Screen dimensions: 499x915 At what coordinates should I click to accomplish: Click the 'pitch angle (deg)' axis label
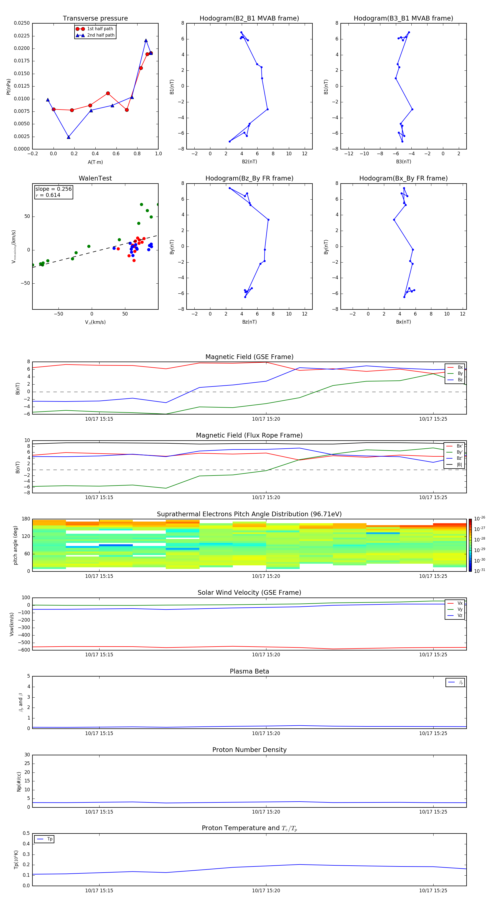pyautogui.click(x=15, y=545)
